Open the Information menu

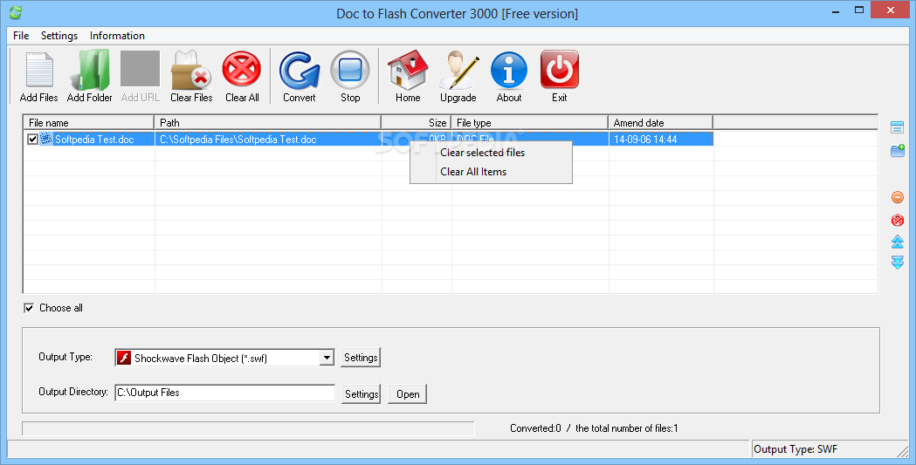click(x=117, y=36)
